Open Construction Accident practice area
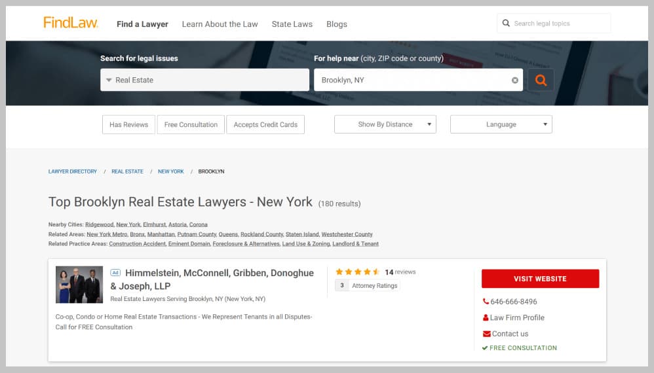The image size is (654, 373). 137,244
